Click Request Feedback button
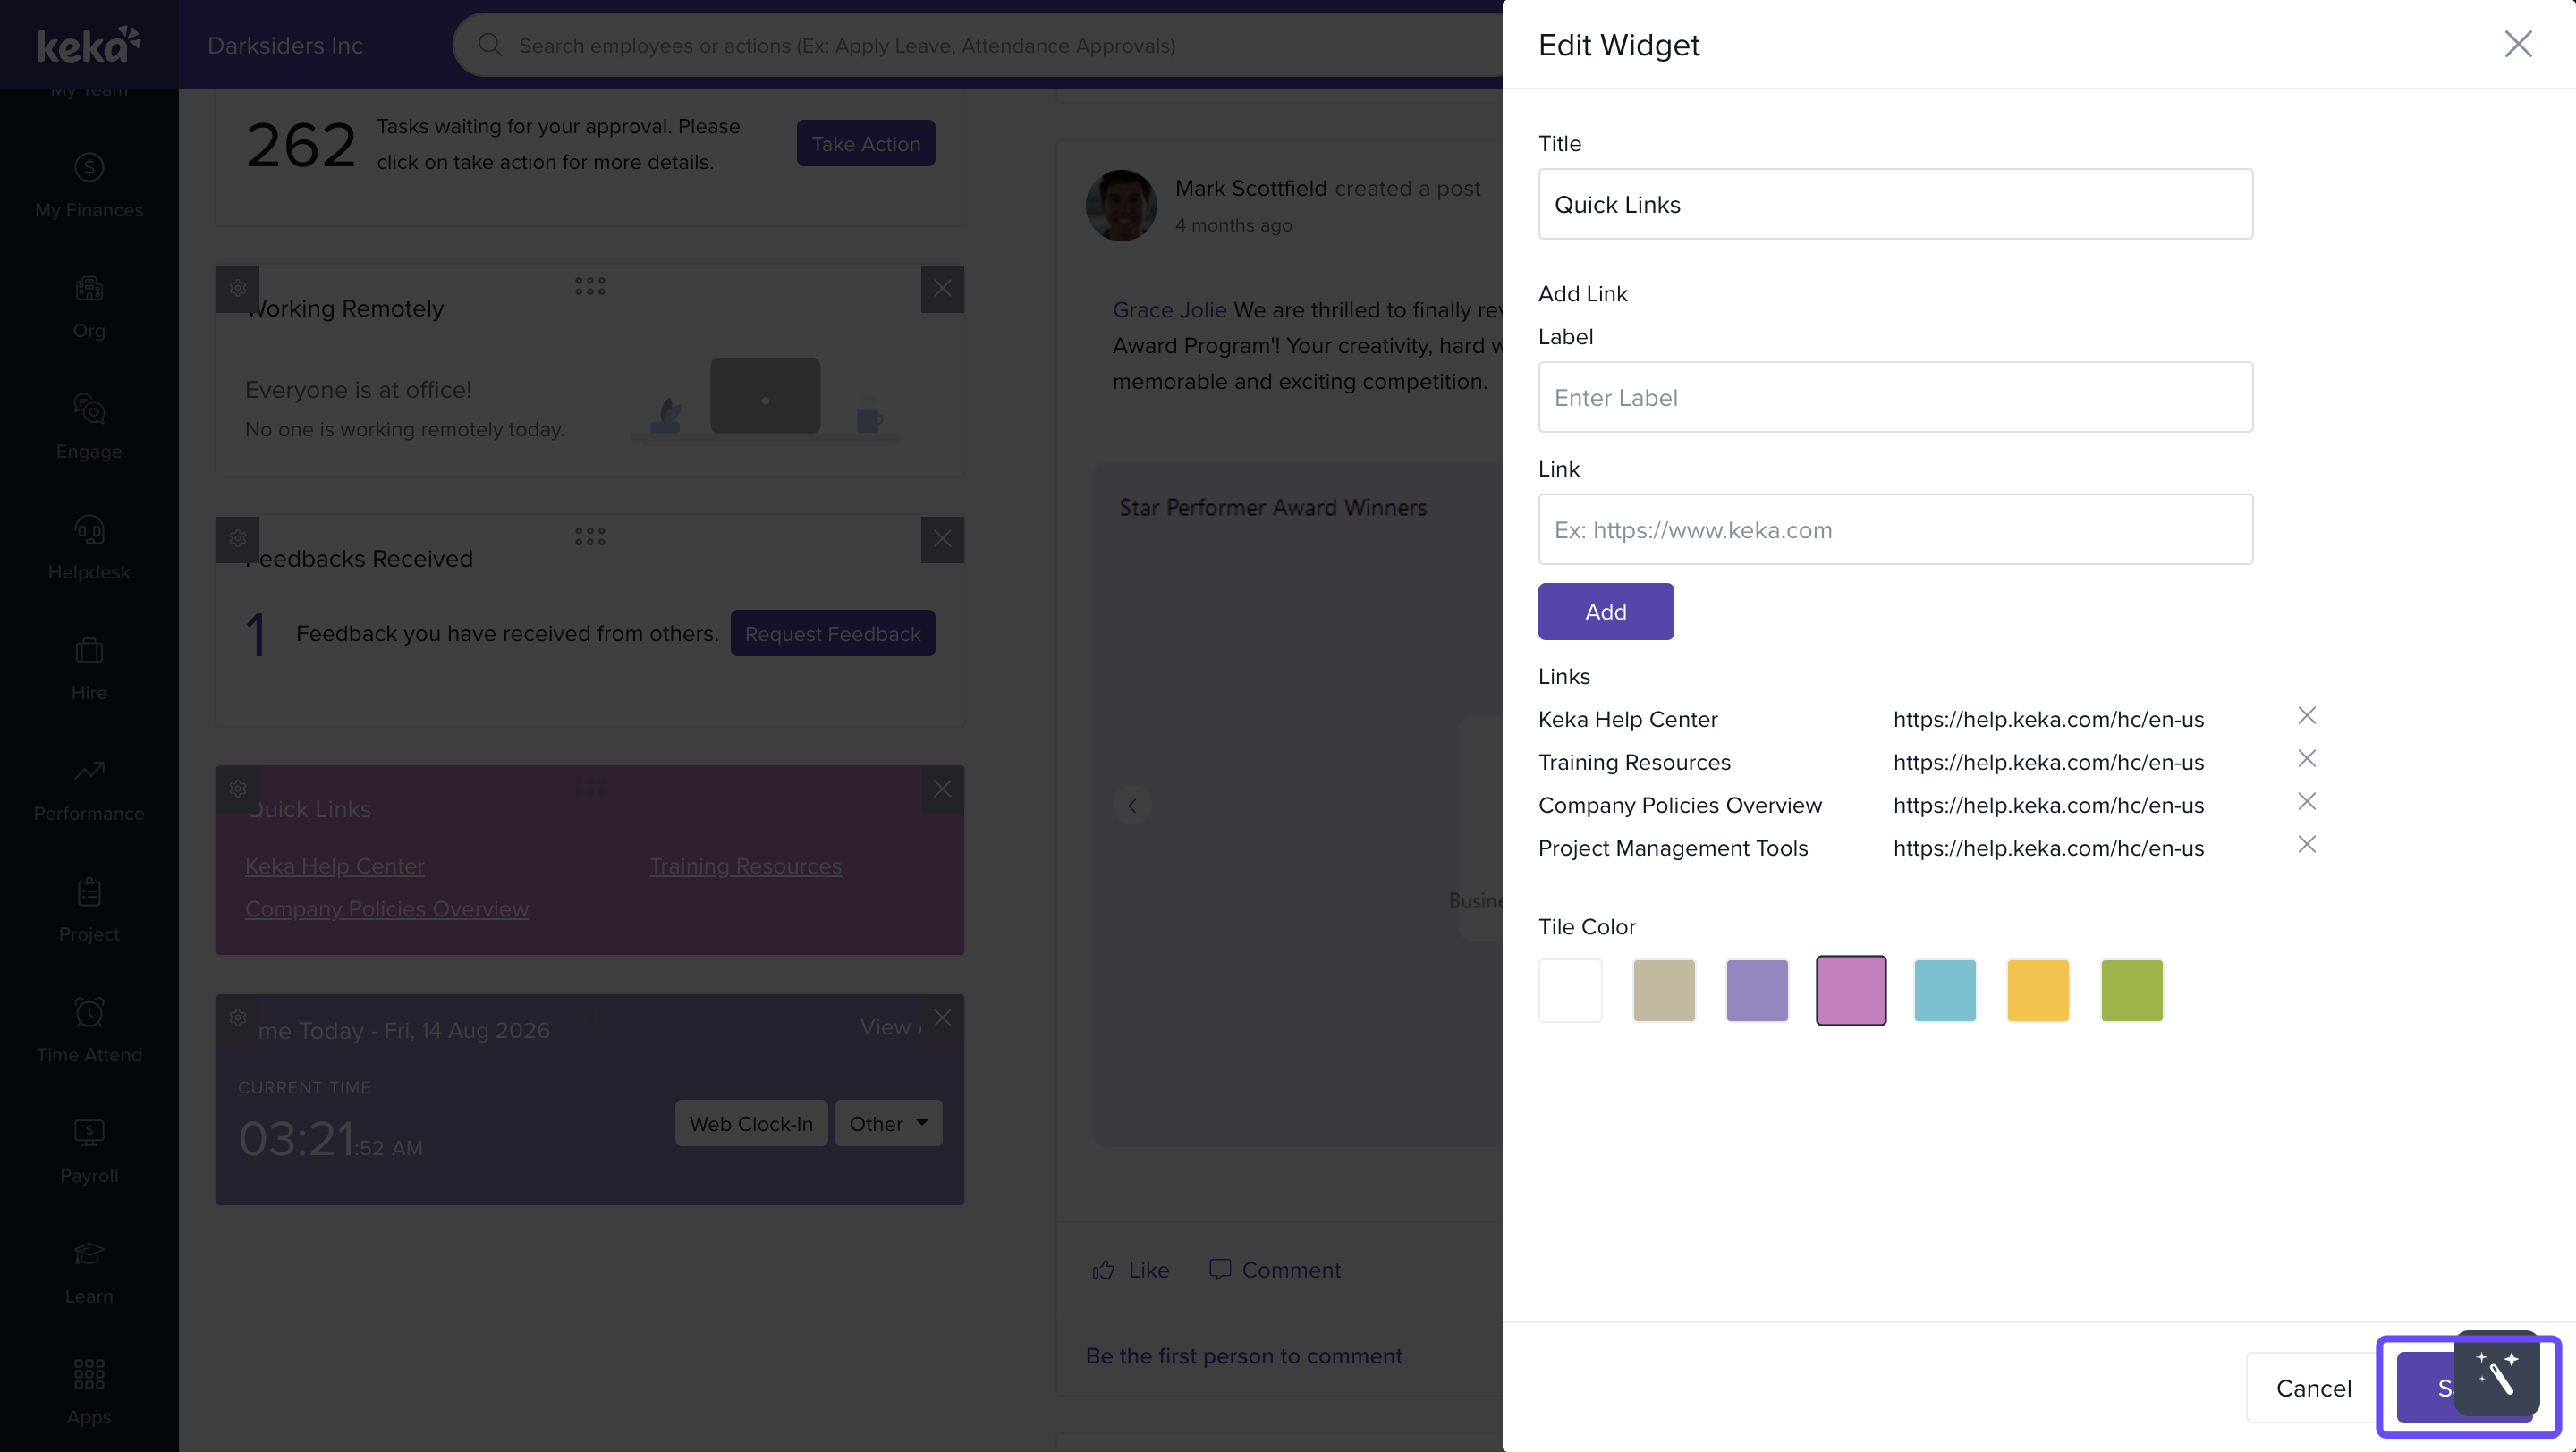Image resolution: width=2576 pixels, height=1452 pixels. pyautogui.click(x=832, y=634)
